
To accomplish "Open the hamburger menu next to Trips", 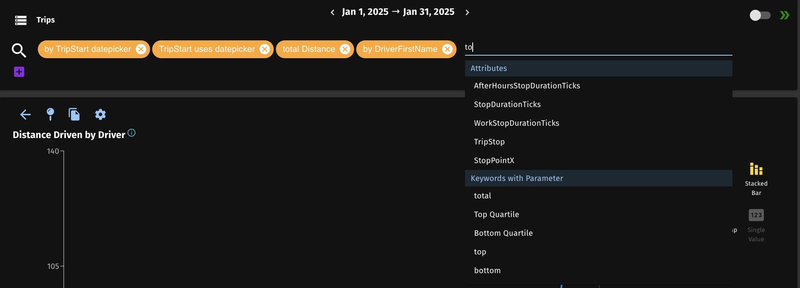I will [x=20, y=20].
